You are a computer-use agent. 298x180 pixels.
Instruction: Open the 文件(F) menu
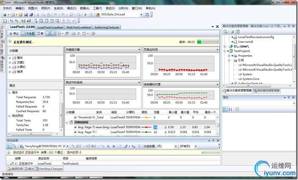(7, 8)
